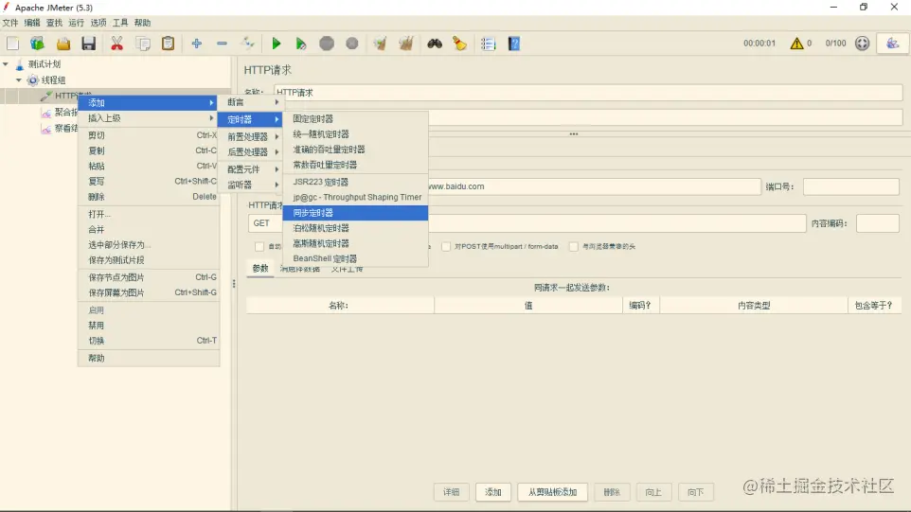This screenshot has width=911, height=512.
Task: Toggle browser-compatible headers checkbox
Action: pos(574,247)
